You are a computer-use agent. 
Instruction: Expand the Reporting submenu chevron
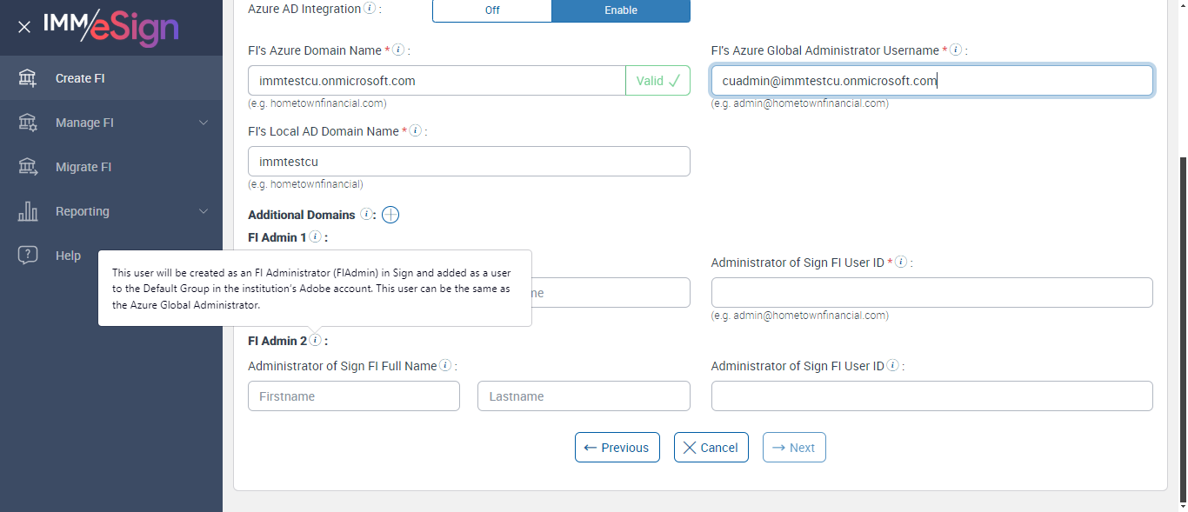pos(204,211)
